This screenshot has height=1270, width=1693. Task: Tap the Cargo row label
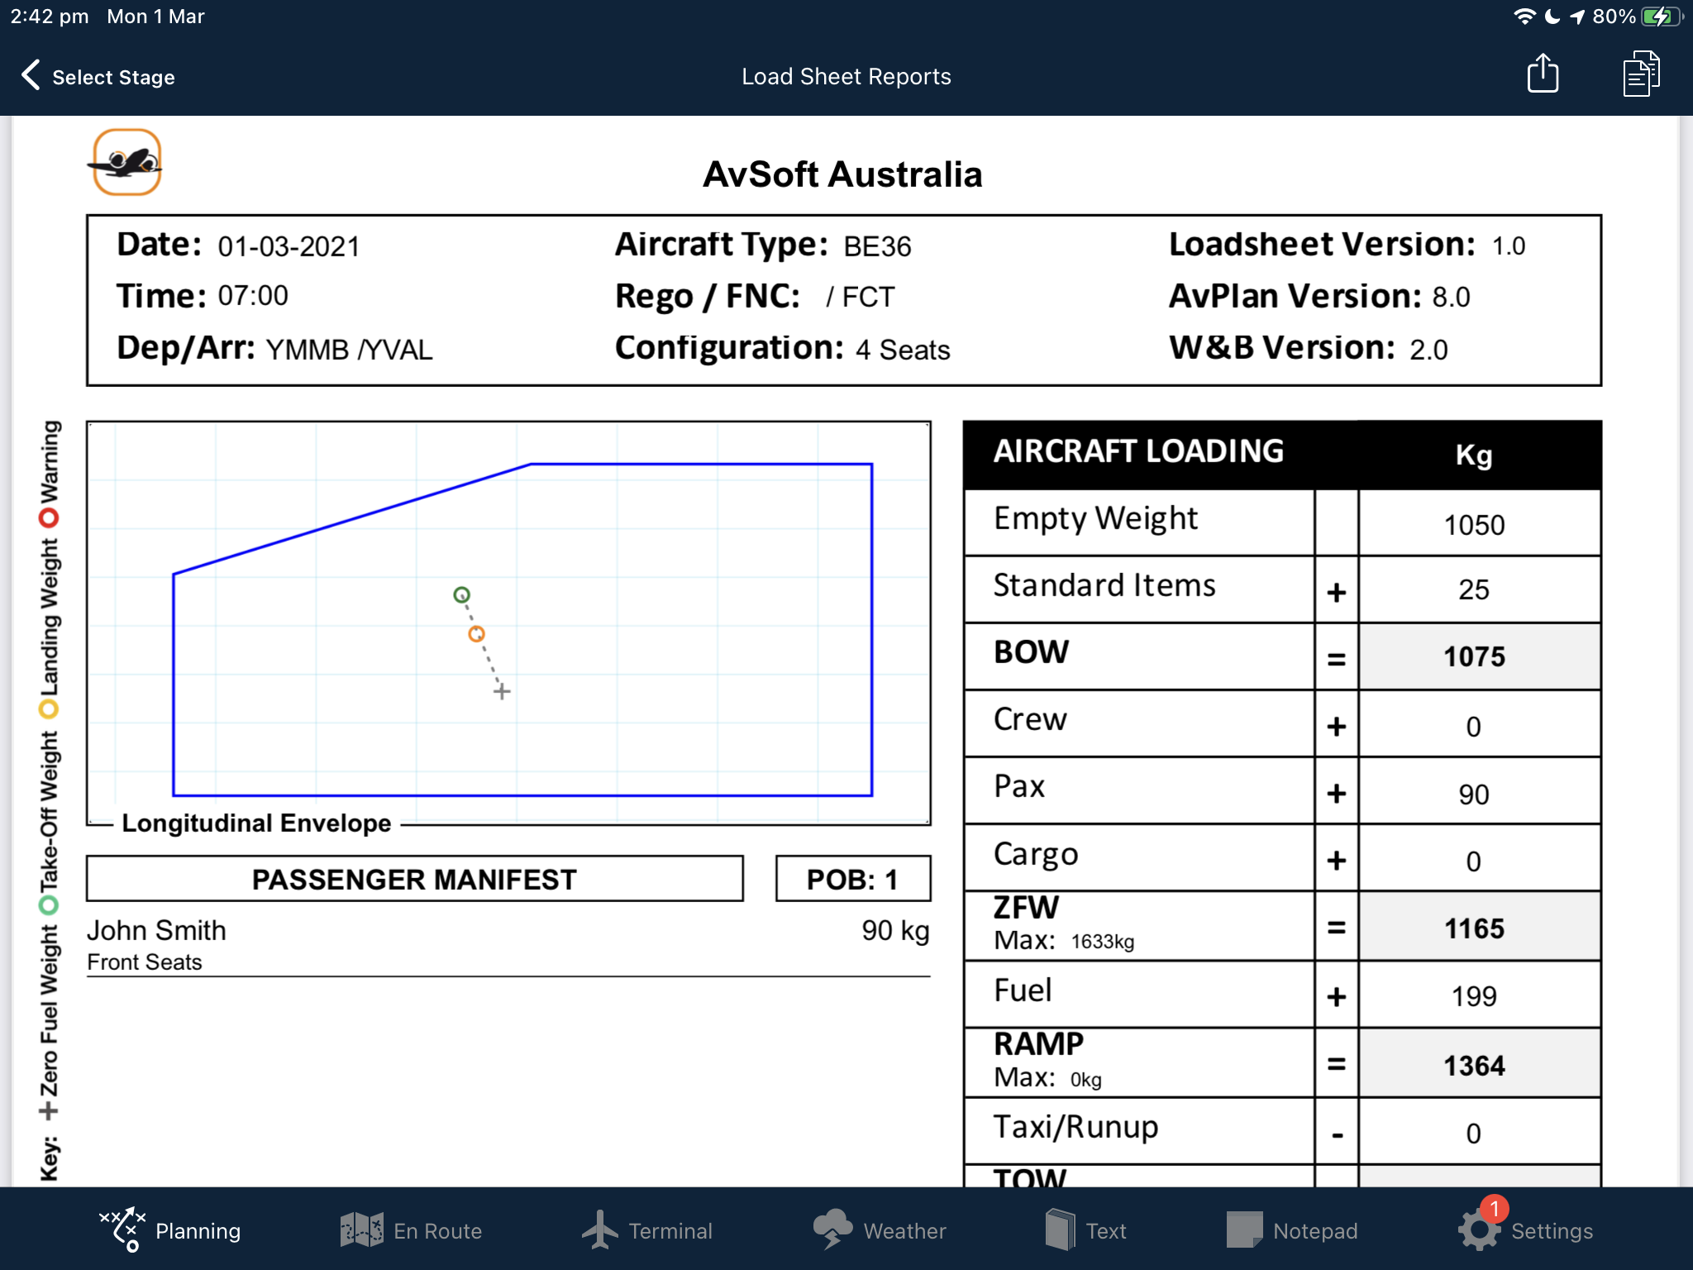1036,854
